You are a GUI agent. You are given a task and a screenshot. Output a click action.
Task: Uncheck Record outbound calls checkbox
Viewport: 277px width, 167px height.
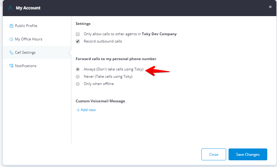(x=78, y=41)
